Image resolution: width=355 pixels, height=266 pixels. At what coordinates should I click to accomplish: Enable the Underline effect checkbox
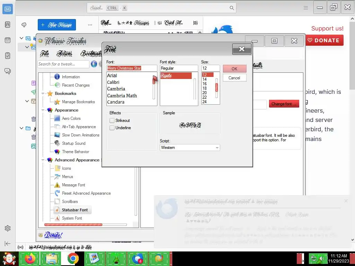point(112,128)
